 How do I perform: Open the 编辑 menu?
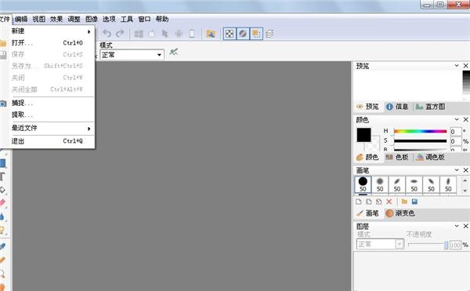21,19
